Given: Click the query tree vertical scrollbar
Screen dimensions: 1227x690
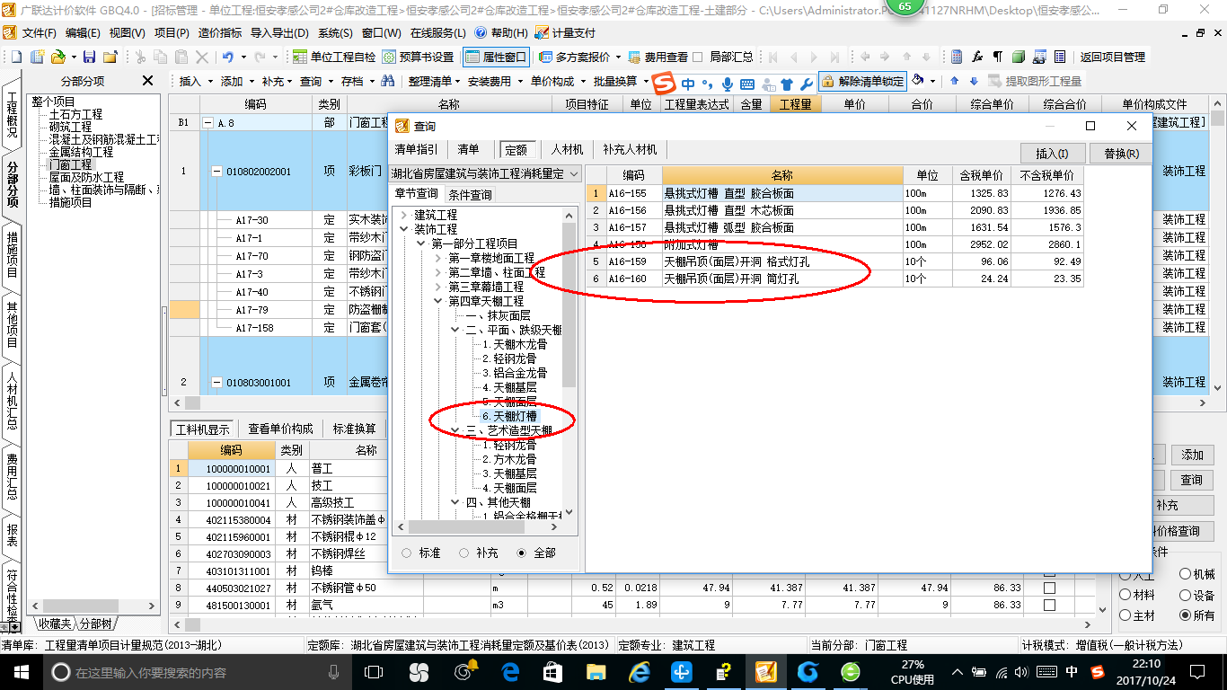Looking at the screenshot, I should coord(569,305).
